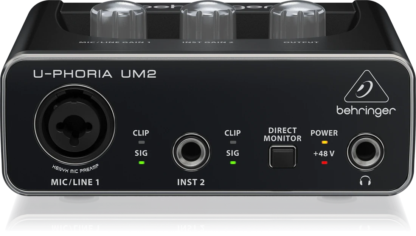This screenshot has height=236, width=416.
Task: Click the INST 2 quarter-inch jack
Action: [191, 152]
